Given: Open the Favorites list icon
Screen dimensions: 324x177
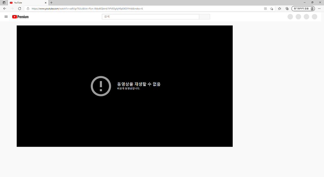Looking at the screenshot, I should (279, 9).
